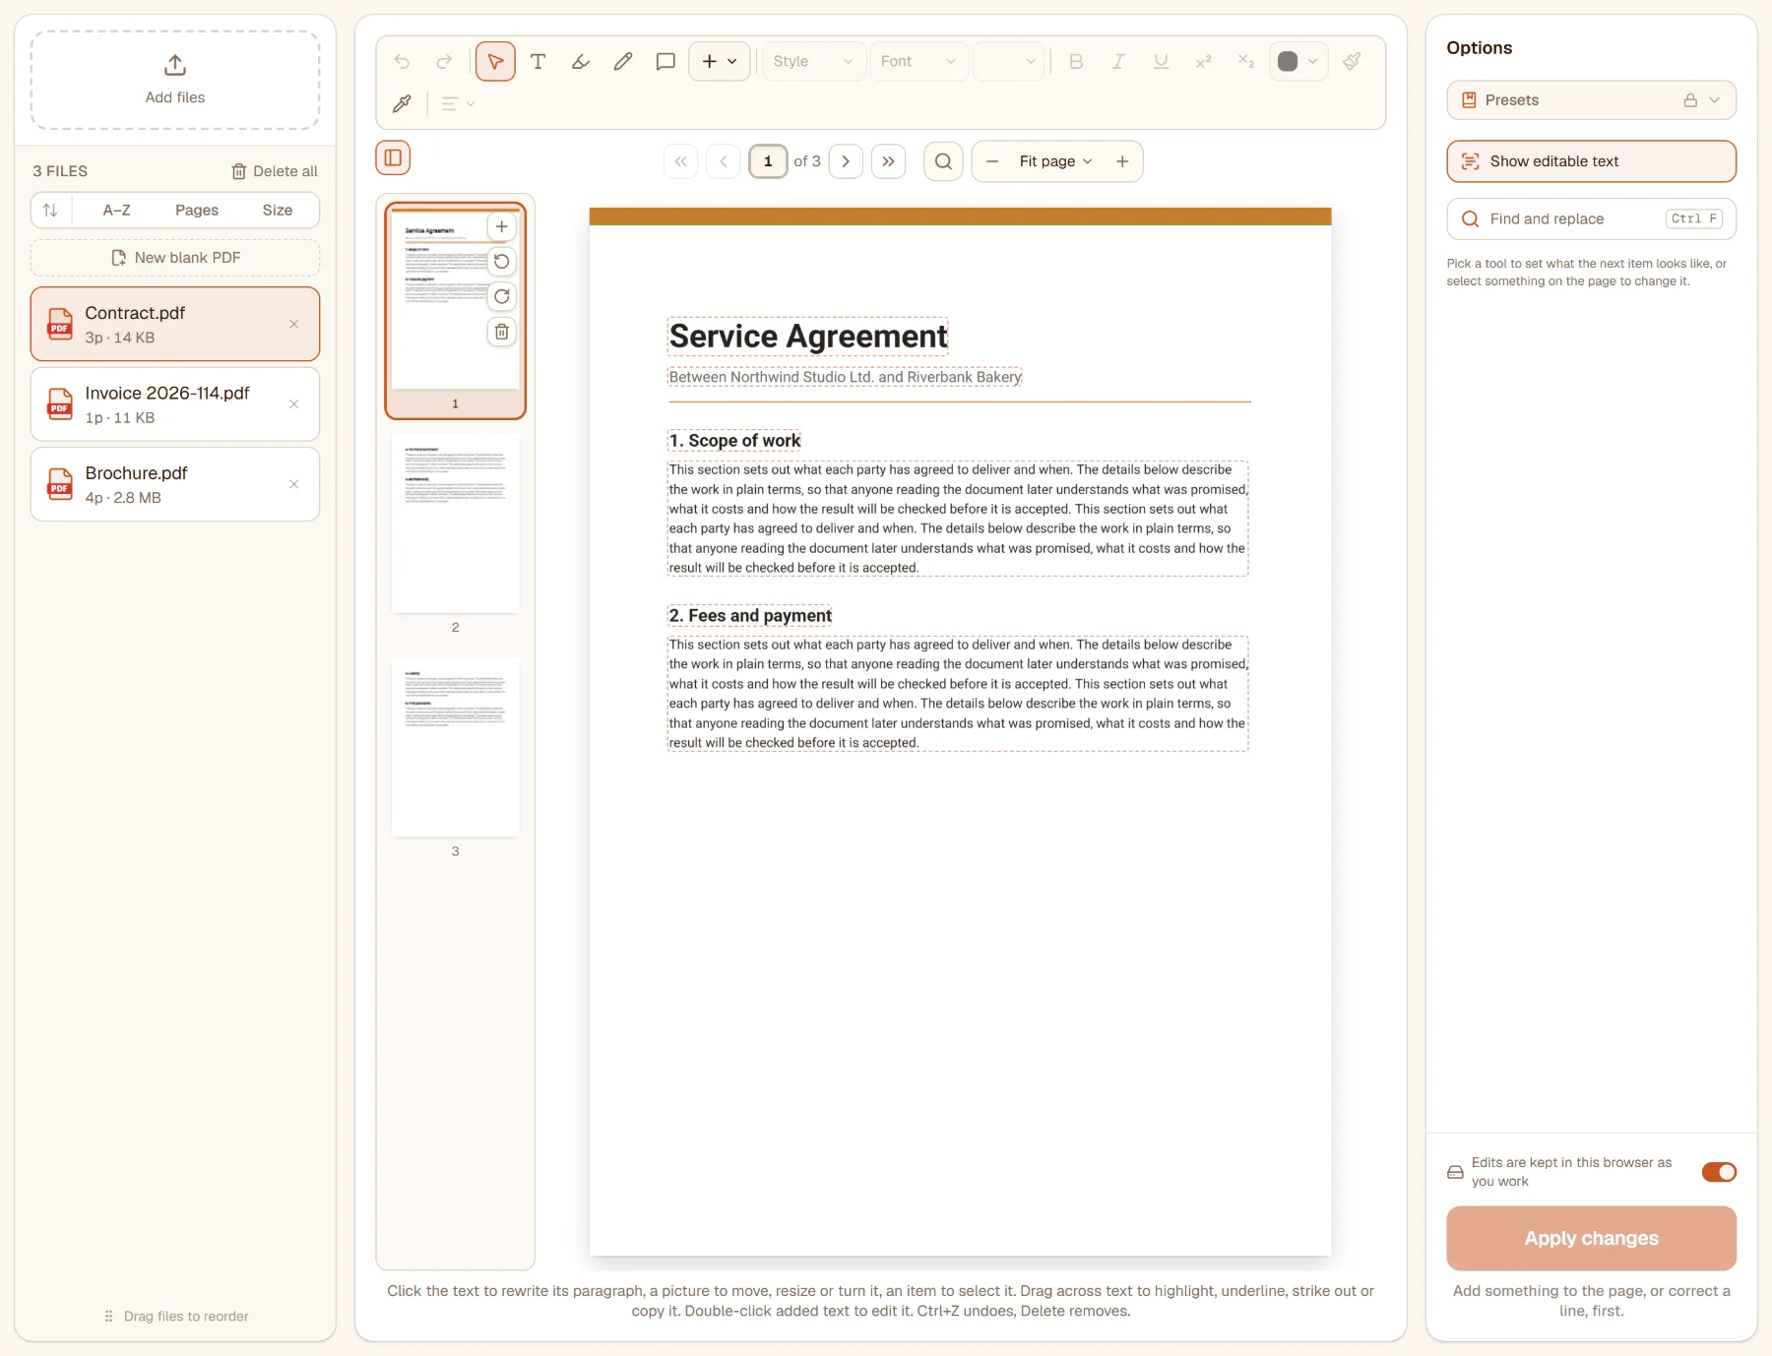
Task: Turn off edits kept in browser switch
Action: click(x=1719, y=1172)
